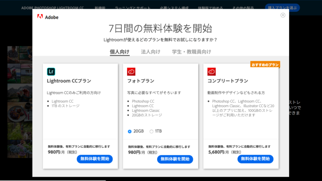Screen dimensions: 322x181
Task: Click the Lightroom Classic list item
Action: (145, 110)
